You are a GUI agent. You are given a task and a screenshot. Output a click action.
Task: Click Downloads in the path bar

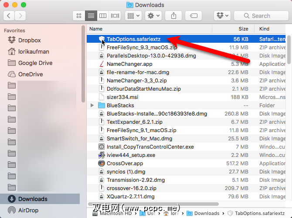[203, 213]
